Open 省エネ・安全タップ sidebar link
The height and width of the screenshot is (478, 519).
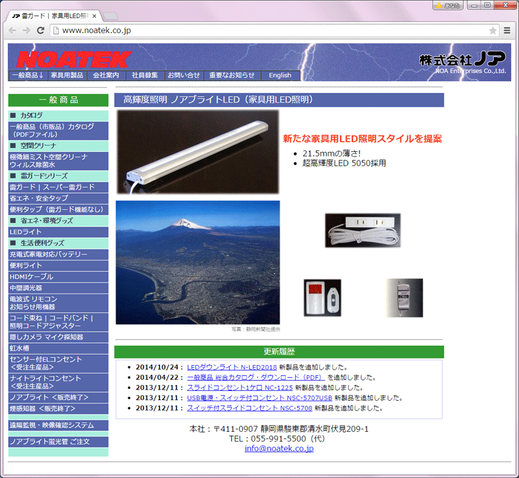pos(58,199)
